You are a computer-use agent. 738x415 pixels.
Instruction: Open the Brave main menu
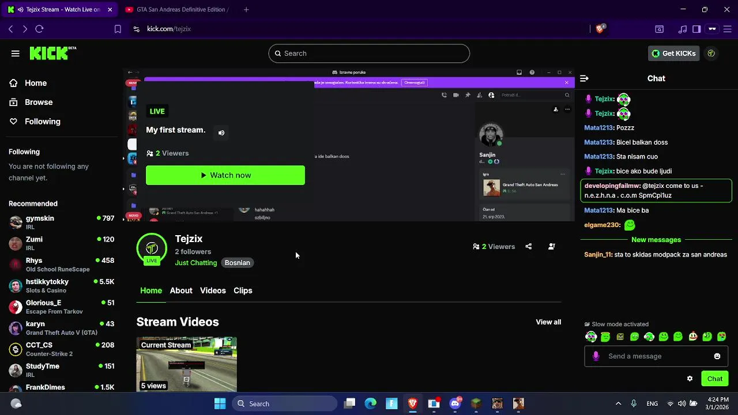click(727, 29)
